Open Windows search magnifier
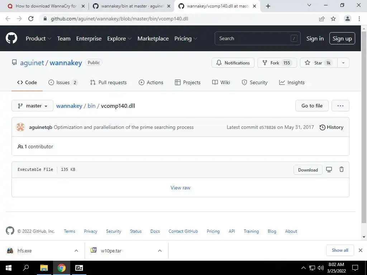This screenshot has height=275, width=367. (x=26, y=268)
